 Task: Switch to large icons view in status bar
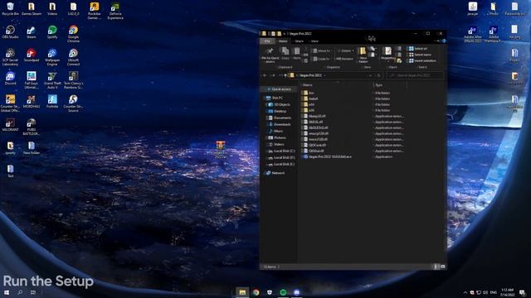tap(442, 267)
